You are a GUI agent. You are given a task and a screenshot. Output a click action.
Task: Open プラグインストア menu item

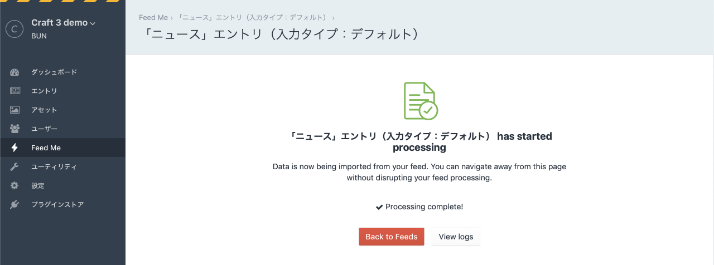(57, 205)
